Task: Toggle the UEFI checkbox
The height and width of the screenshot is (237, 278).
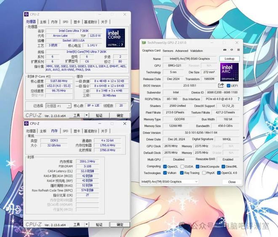Action: pyautogui.click(x=228, y=86)
